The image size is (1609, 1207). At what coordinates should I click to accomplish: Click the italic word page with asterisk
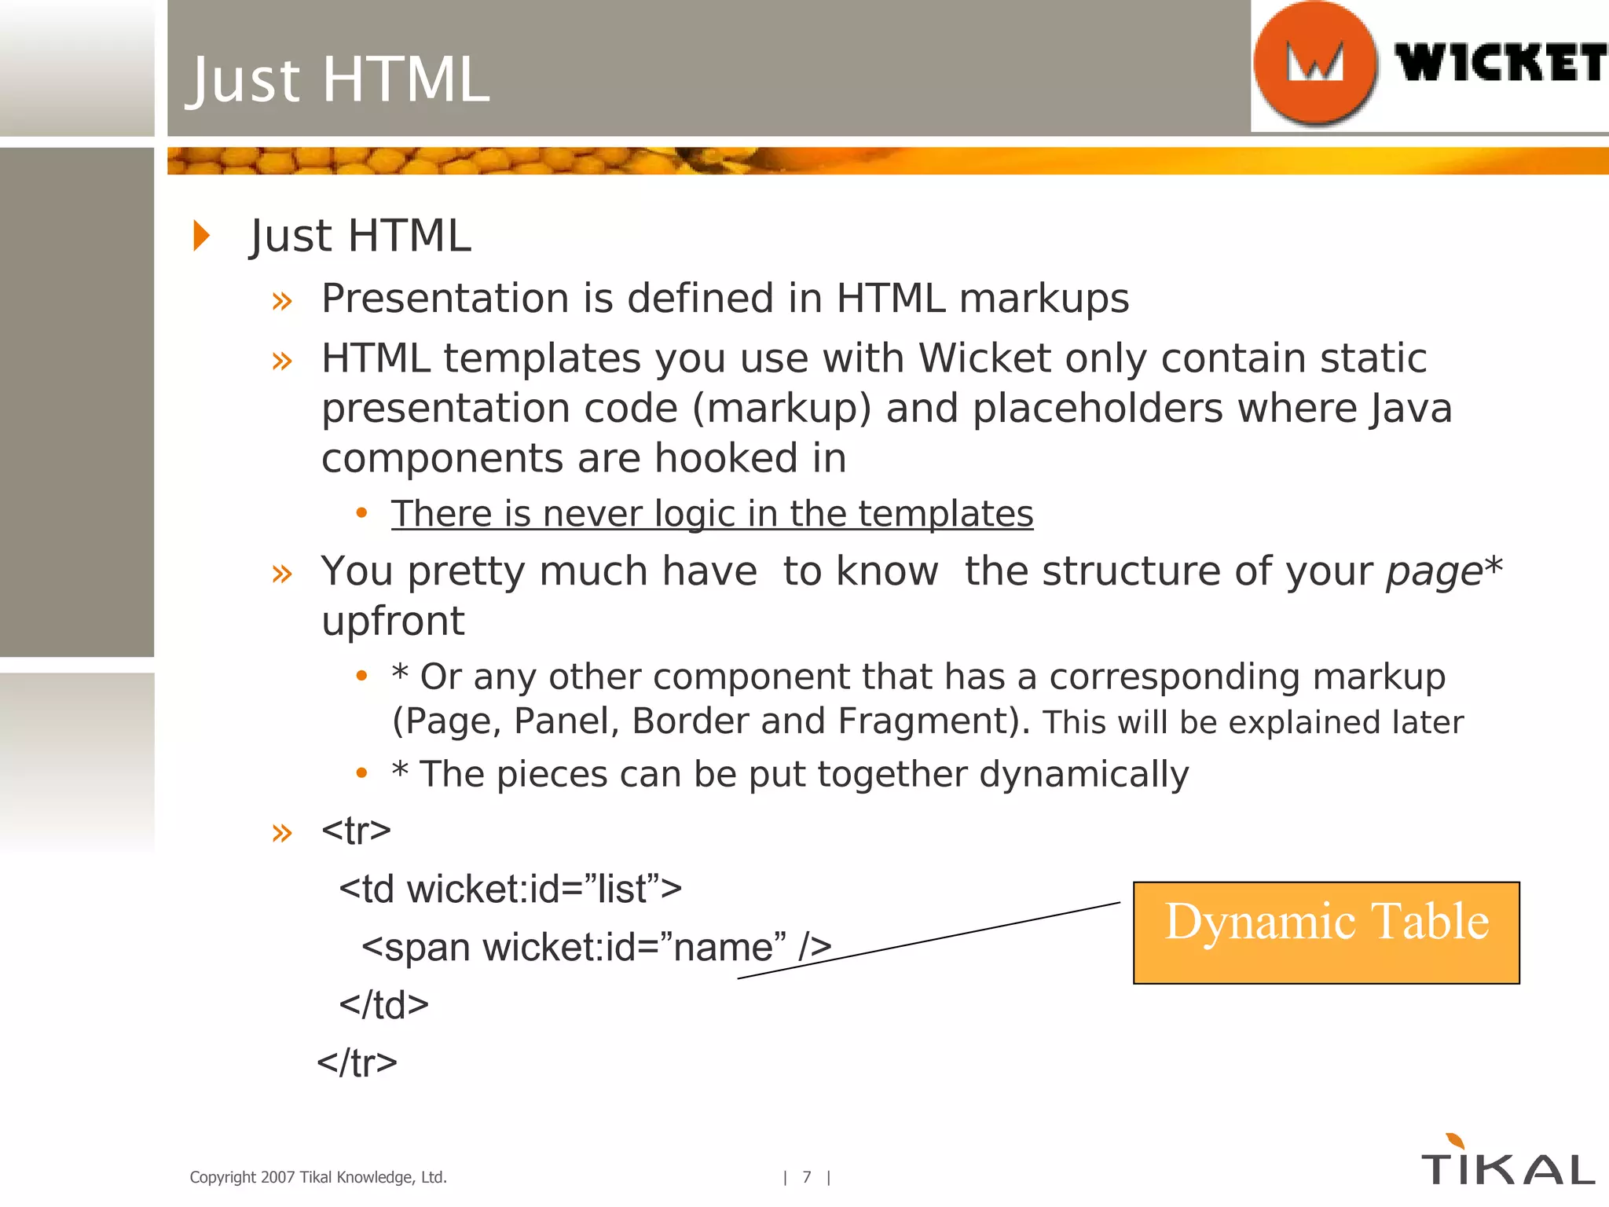1442,571
